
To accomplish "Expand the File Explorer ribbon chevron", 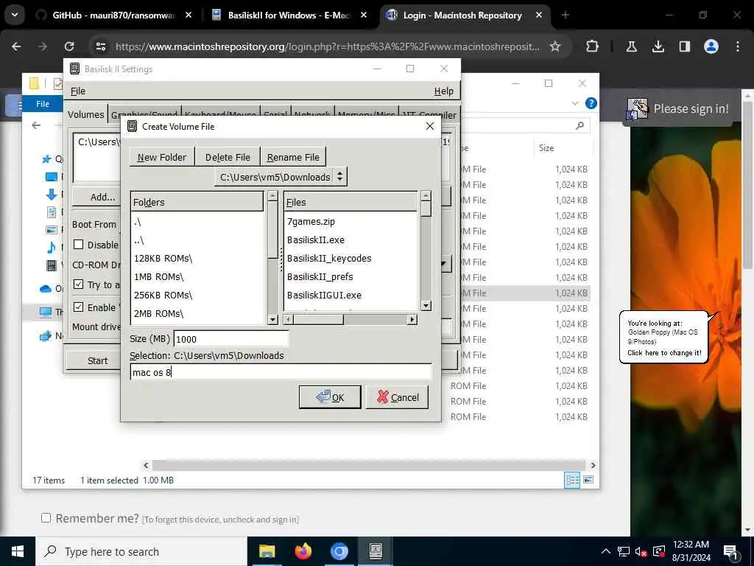I will point(574,103).
